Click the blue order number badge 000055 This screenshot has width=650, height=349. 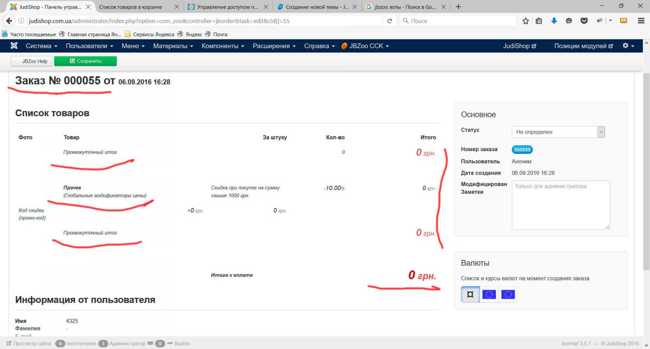pyautogui.click(x=522, y=150)
